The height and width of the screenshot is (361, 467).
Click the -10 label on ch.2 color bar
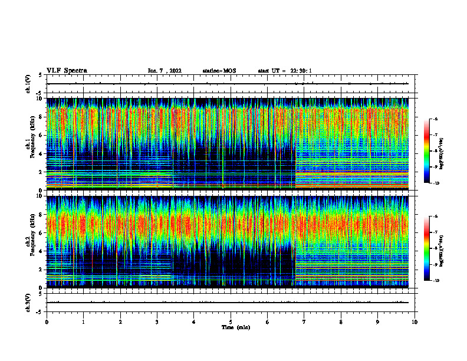(436, 281)
